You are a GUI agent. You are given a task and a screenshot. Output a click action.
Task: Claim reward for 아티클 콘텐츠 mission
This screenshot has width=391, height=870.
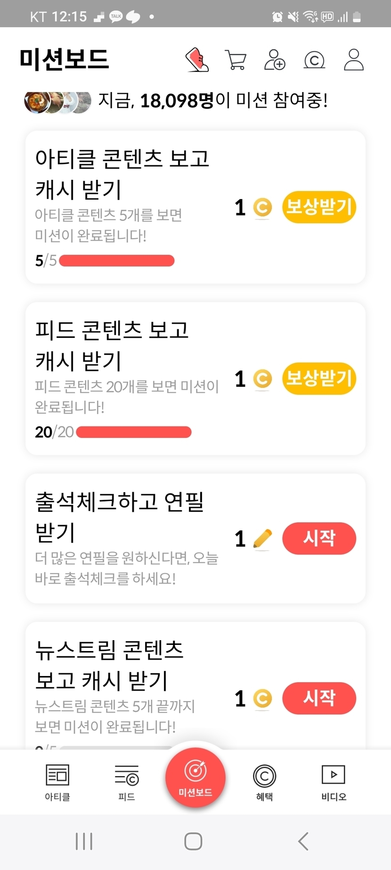click(319, 207)
